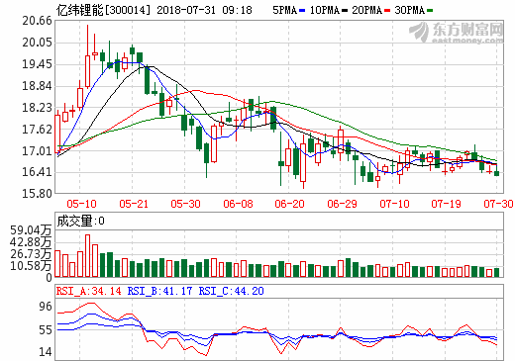This screenshot has width=515, height=361.
Task: Click the 10PMA legend label
Action: 325,10
